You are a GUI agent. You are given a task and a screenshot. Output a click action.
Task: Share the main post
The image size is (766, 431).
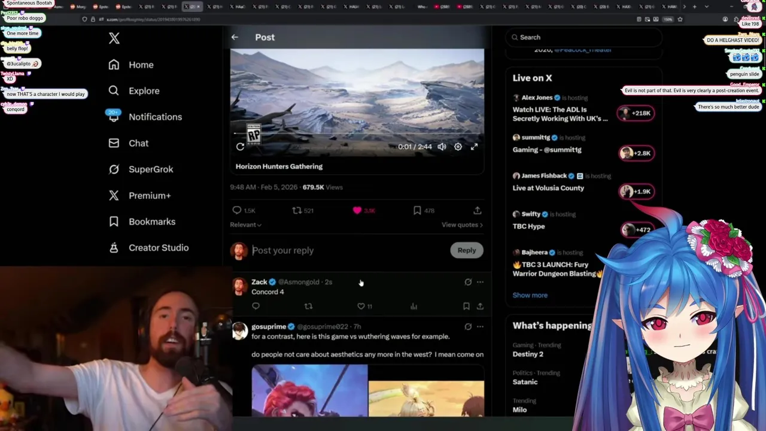[x=478, y=211]
